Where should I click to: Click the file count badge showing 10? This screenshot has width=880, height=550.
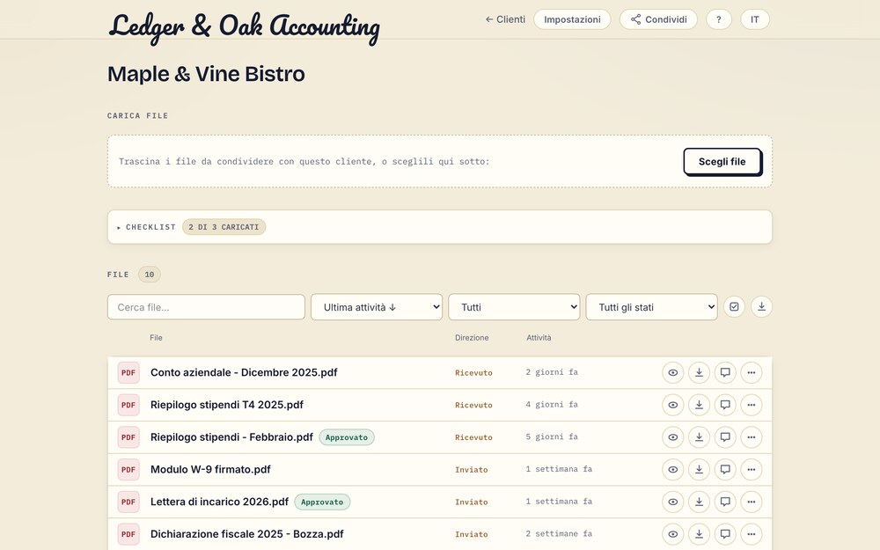(150, 275)
